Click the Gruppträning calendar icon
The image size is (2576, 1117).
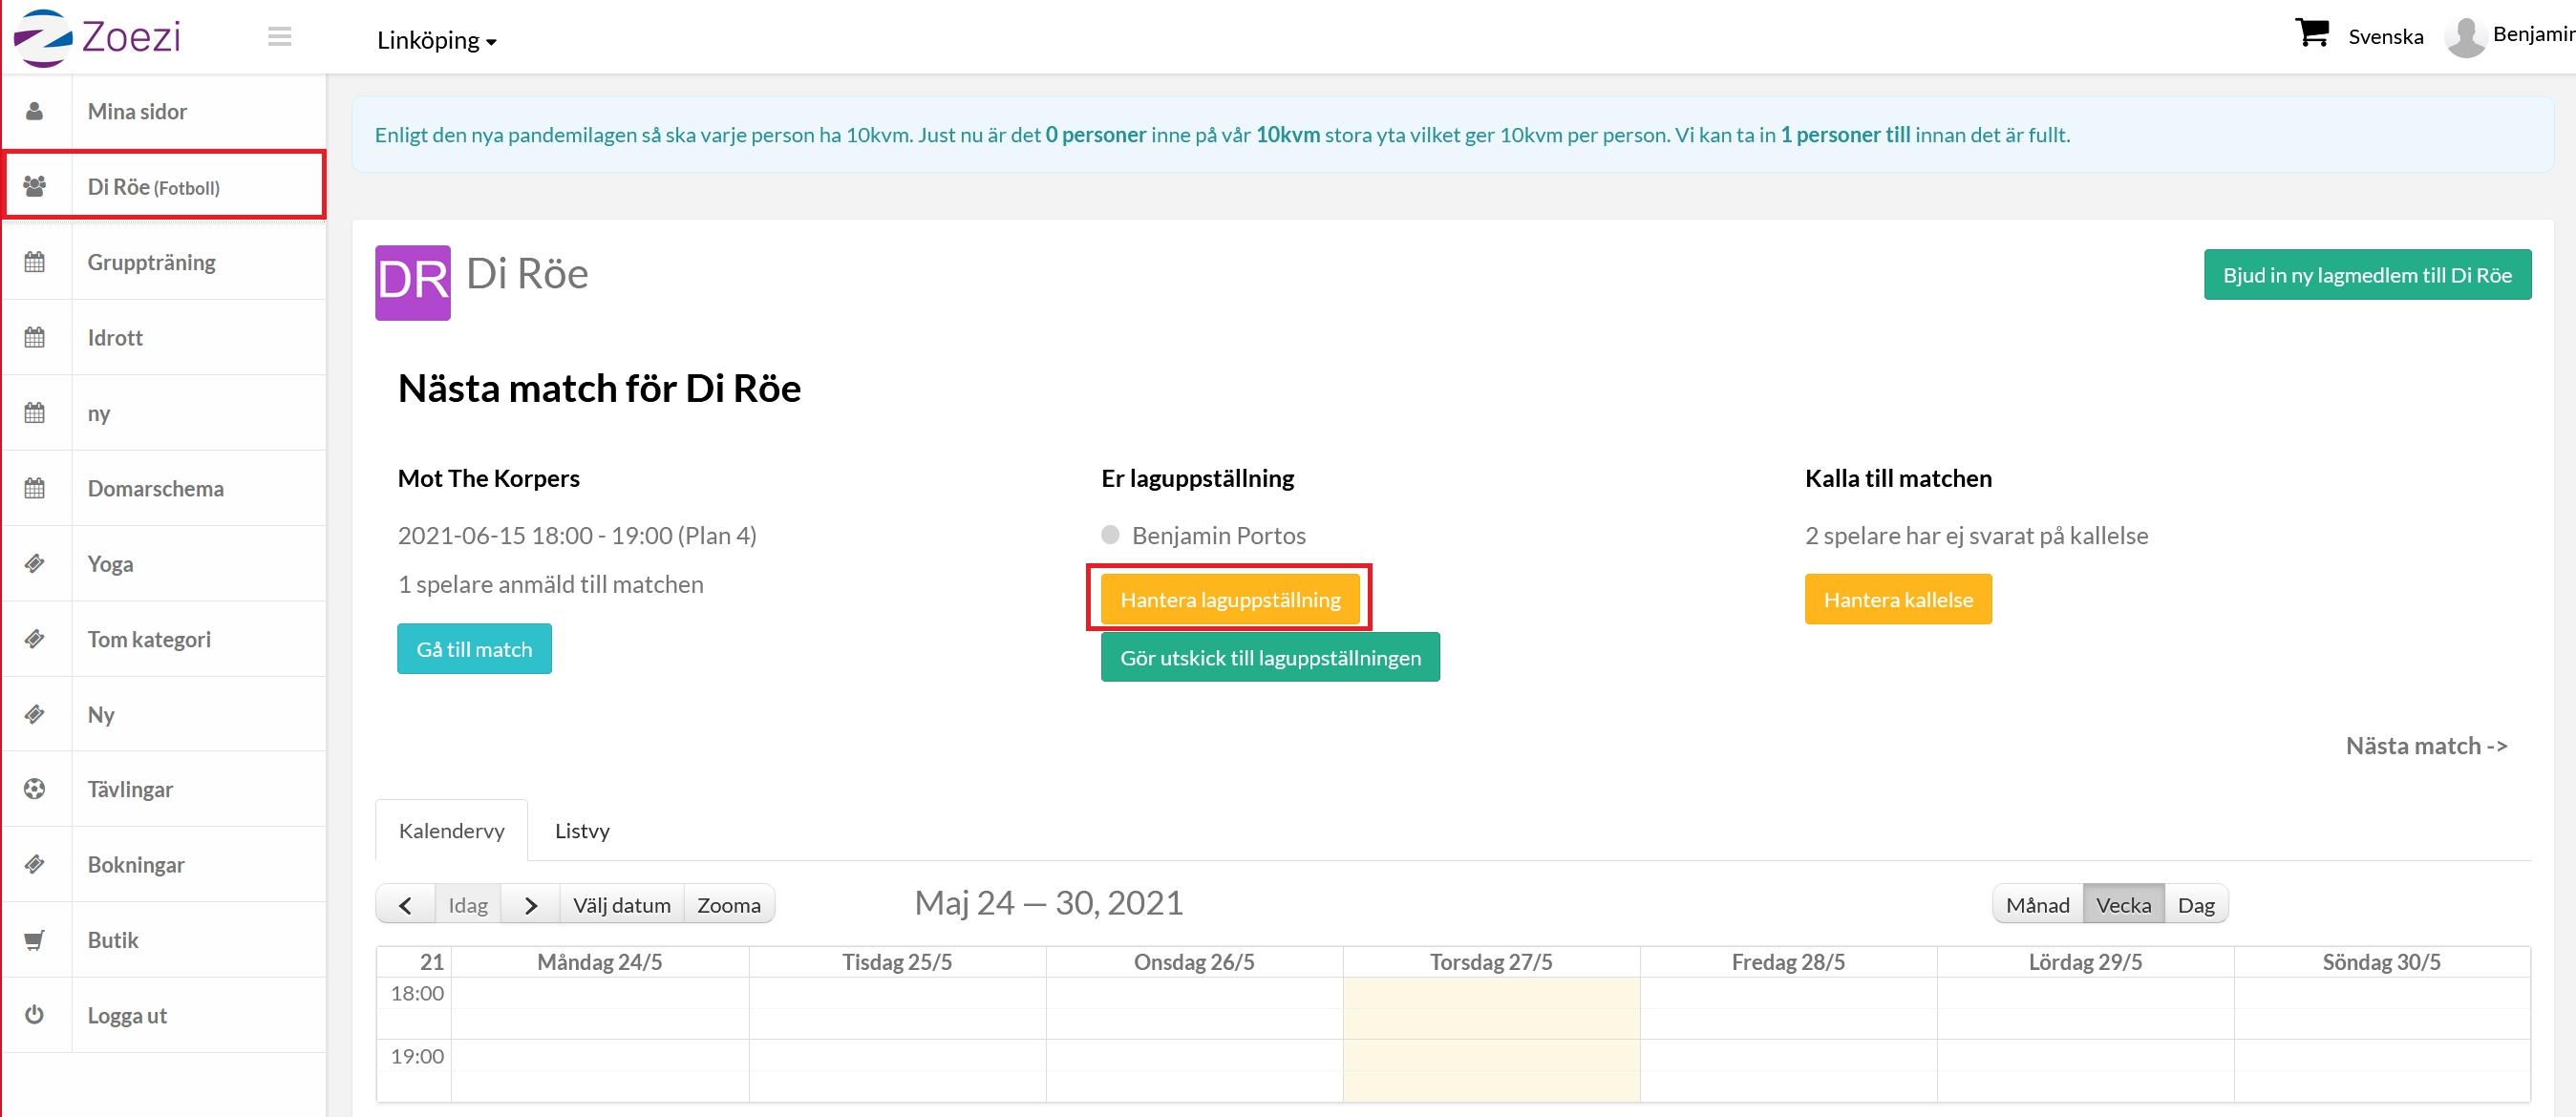pos(35,262)
